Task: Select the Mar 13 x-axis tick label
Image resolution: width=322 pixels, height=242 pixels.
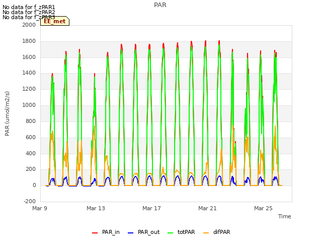Action: tap(96, 208)
